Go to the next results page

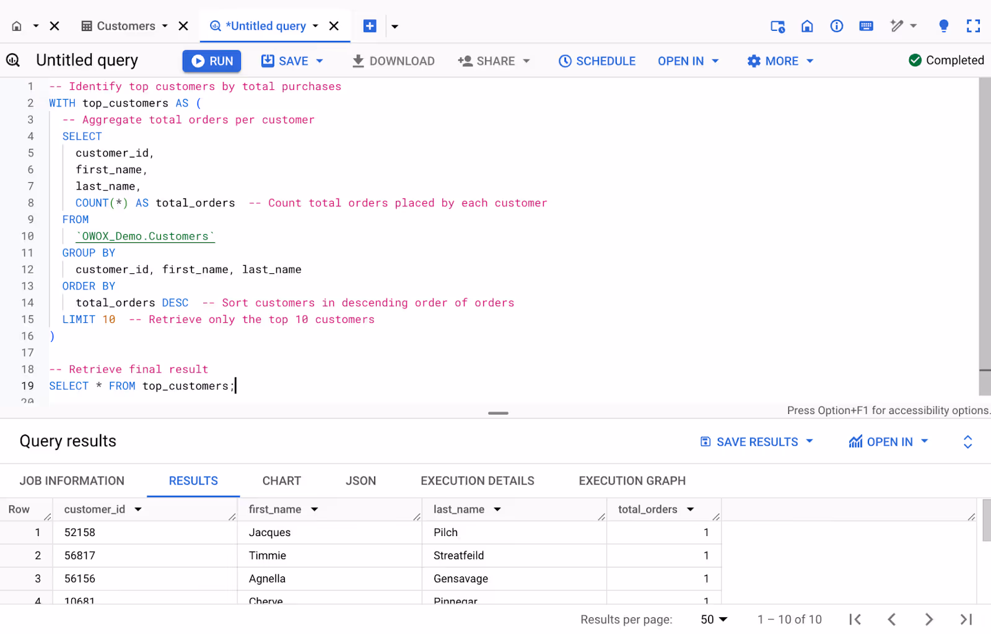tap(928, 619)
